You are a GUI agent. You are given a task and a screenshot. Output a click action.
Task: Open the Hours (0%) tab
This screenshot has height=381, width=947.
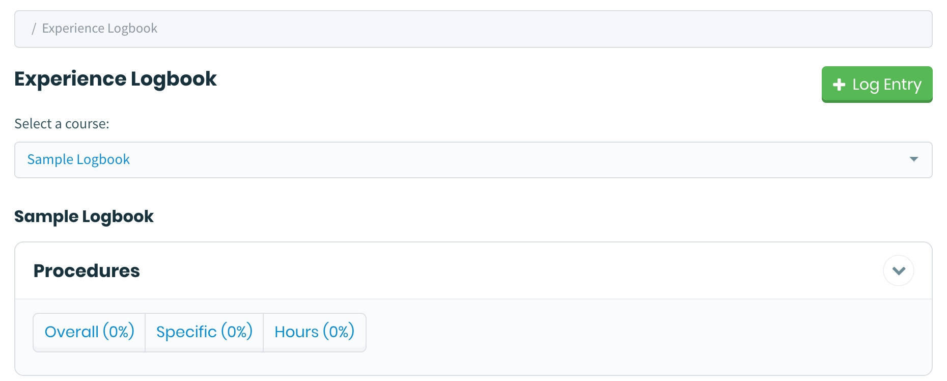314,332
